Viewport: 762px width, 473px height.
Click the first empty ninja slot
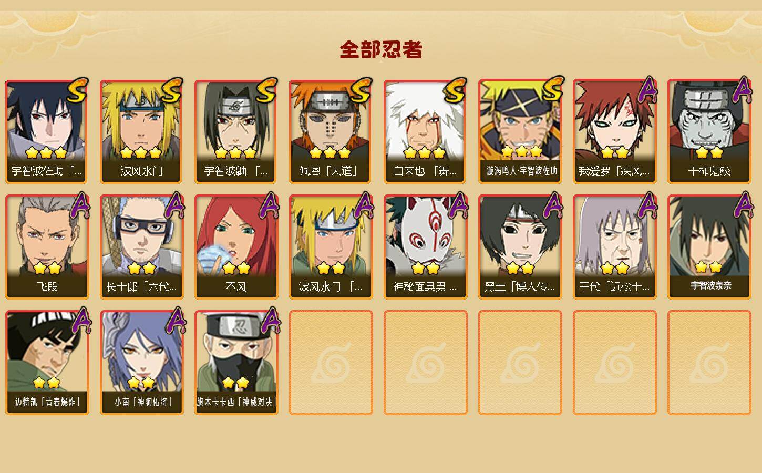[331, 363]
